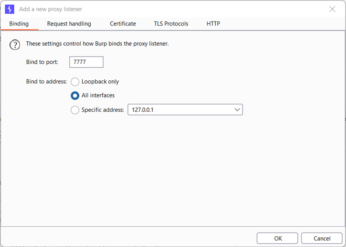The height and width of the screenshot is (247, 346).
Task: Click the 'These settings control how Burp binds' description
Action: coord(98,44)
